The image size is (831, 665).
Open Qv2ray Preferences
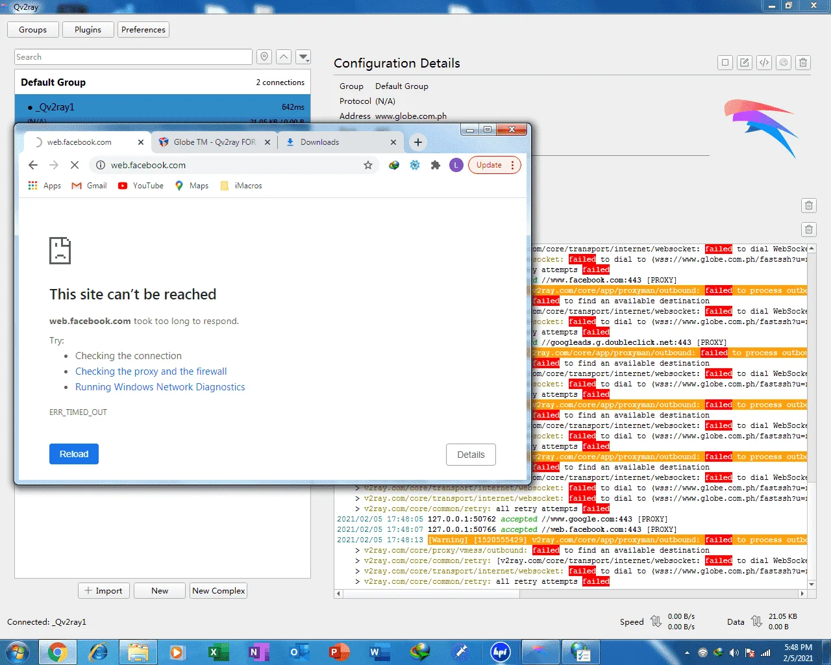[x=143, y=30]
